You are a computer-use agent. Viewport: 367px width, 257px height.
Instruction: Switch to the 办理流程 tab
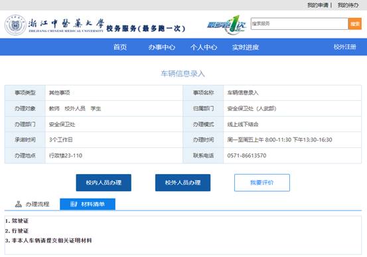32,204
